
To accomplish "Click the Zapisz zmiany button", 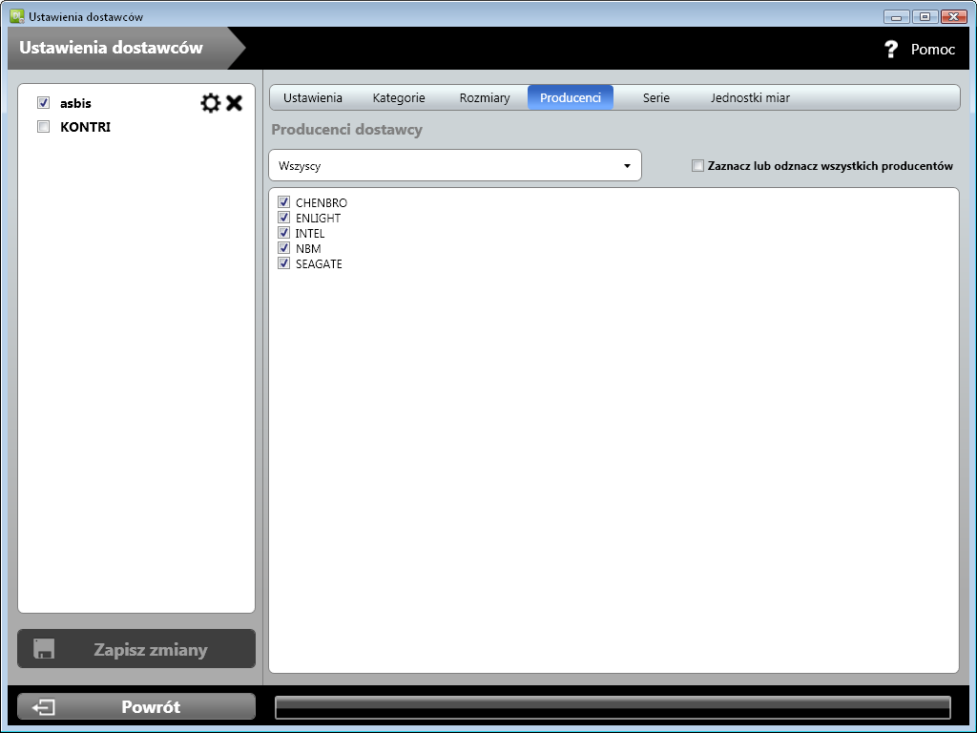I will pyautogui.click(x=136, y=649).
